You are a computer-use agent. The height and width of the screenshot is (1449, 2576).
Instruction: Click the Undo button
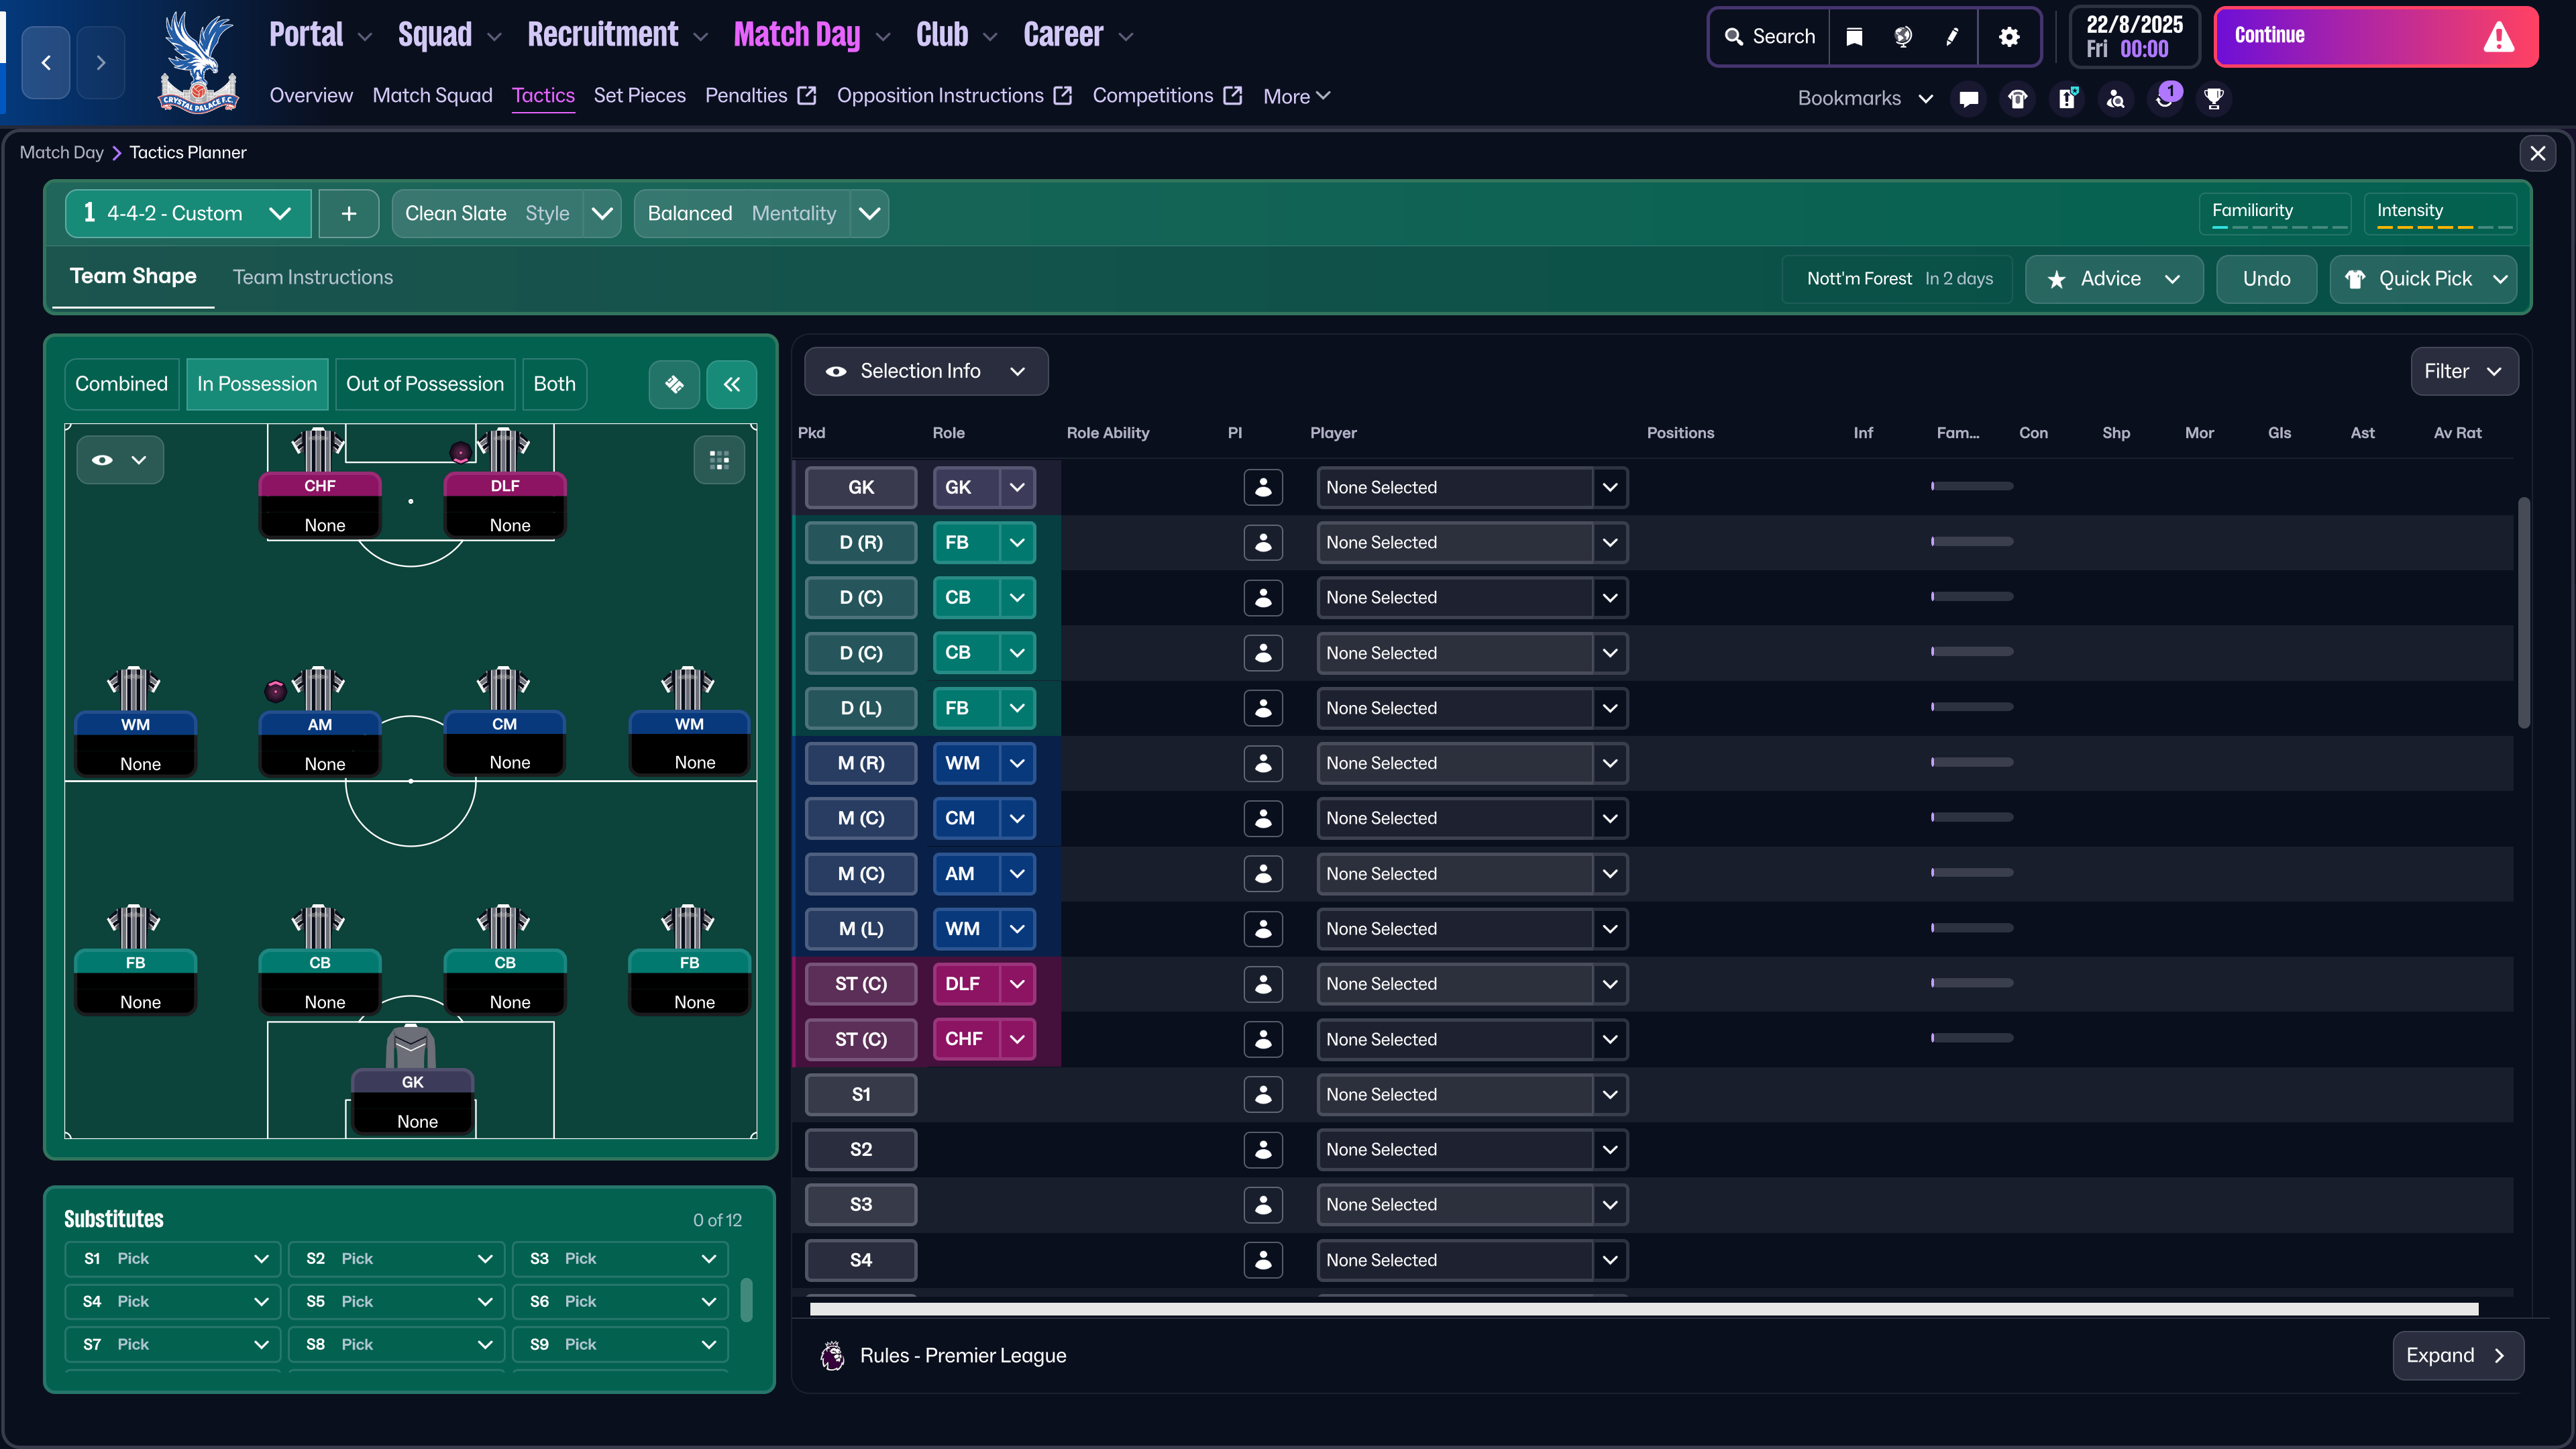[x=2265, y=279]
